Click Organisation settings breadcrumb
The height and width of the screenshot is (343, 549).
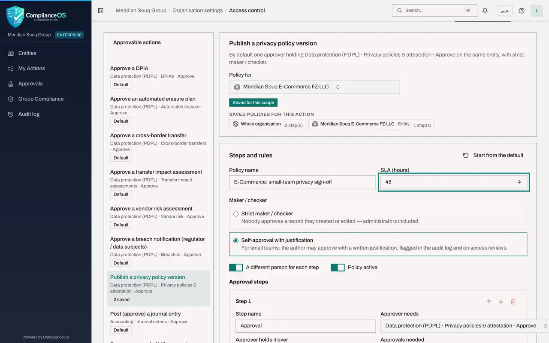pos(198,10)
